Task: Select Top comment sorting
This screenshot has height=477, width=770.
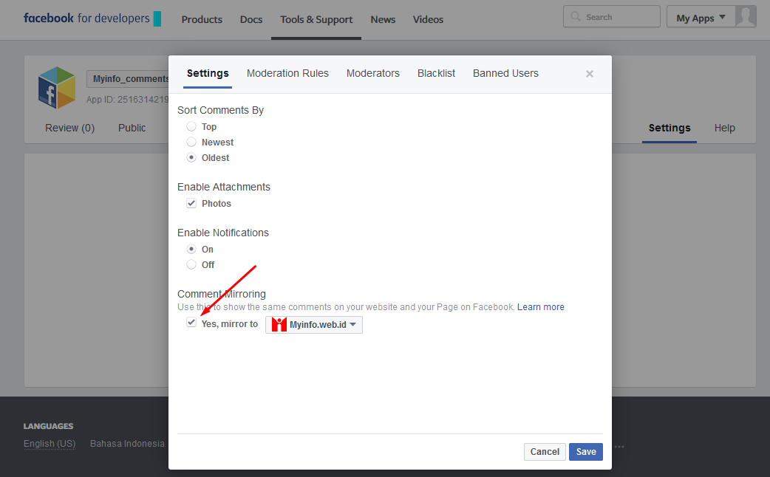Action: 191,126
